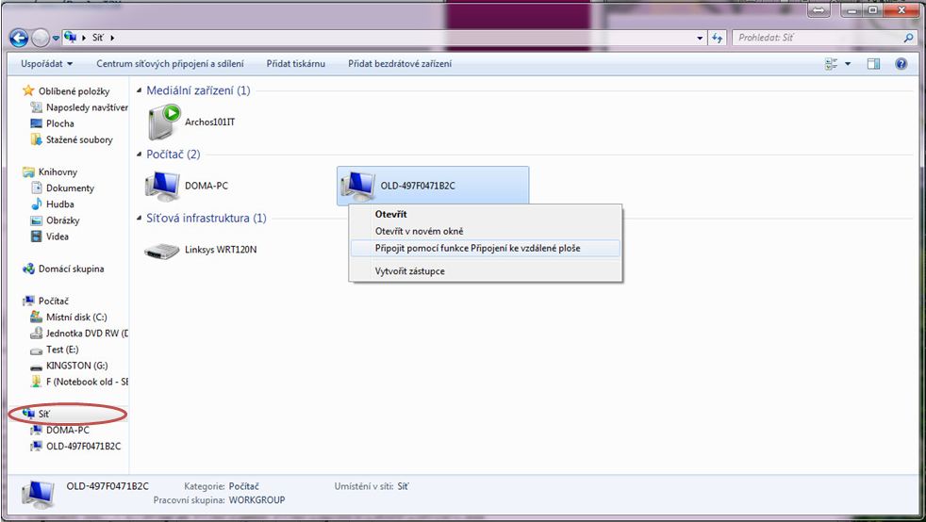Open Hudba library
Viewport: 926px width, 522px height.
53,204
